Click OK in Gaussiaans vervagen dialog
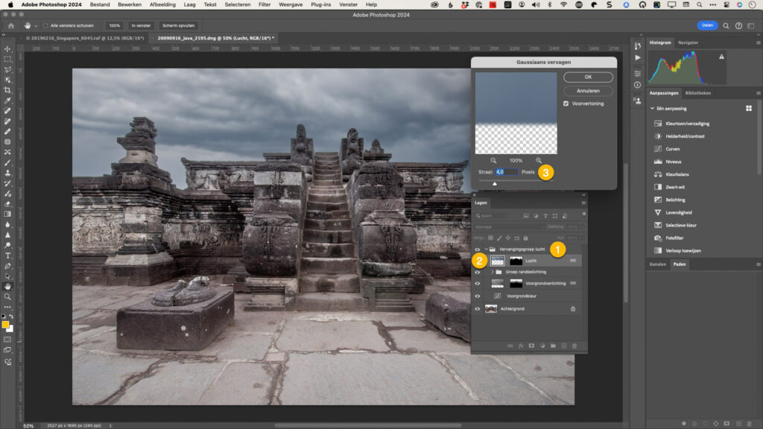763x429 pixels. tap(588, 77)
